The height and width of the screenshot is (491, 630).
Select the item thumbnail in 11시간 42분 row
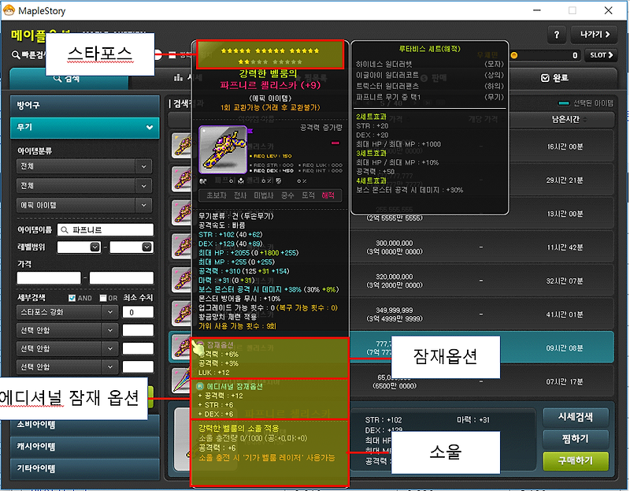pyautogui.click(x=181, y=246)
